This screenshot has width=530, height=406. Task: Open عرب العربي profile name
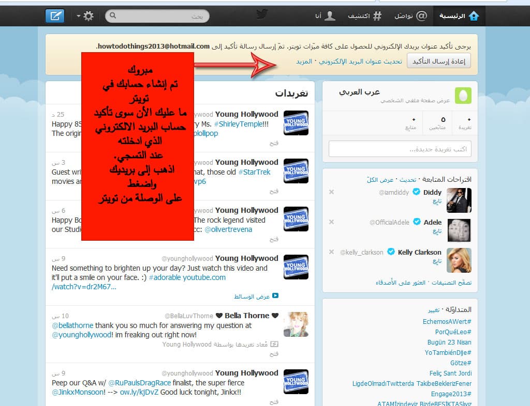[359, 92]
